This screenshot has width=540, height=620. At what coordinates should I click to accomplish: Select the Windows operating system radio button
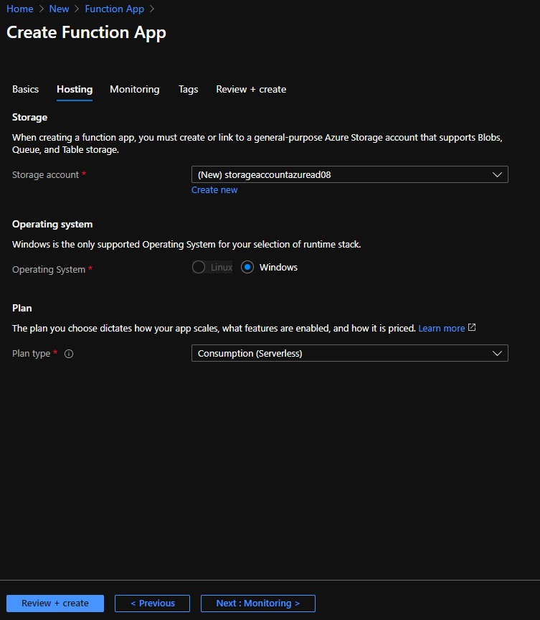247,267
